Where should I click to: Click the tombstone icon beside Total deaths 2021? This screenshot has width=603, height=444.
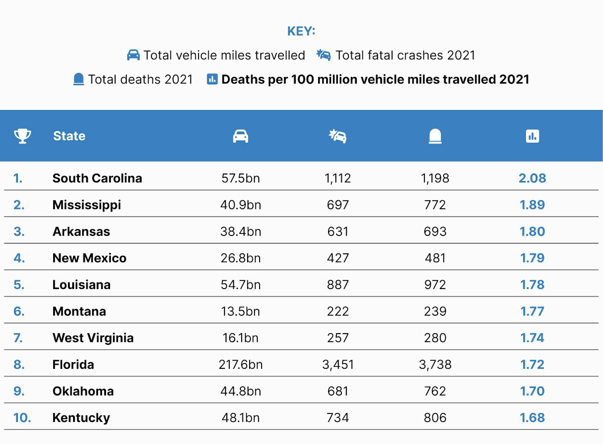click(78, 79)
